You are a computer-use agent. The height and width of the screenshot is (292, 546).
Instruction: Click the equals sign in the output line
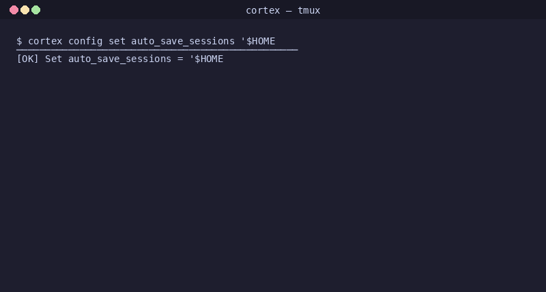pyautogui.click(x=180, y=59)
